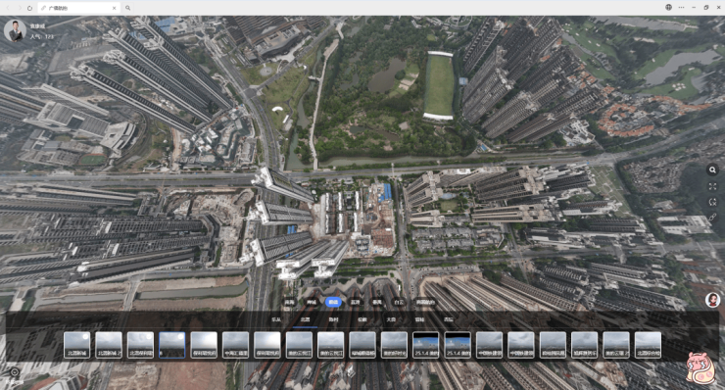Open the pink pig mascot assistant
The height and width of the screenshot is (390, 725).
pos(701,368)
